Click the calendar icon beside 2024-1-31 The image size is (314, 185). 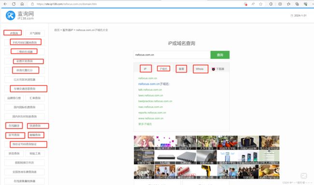[x=292, y=15]
